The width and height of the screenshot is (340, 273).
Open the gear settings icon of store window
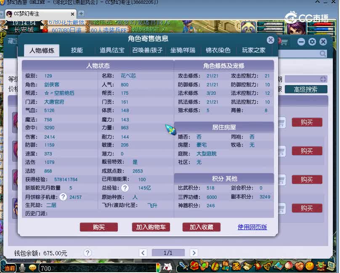312,42
